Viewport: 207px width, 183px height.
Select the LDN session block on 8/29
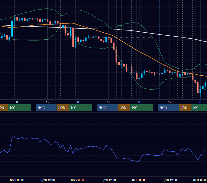tap(124, 108)
